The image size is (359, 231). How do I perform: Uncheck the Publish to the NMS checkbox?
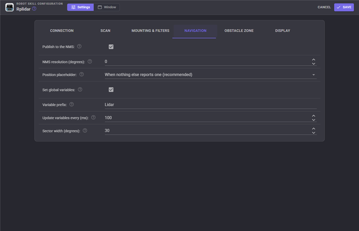tap(111, 47)
